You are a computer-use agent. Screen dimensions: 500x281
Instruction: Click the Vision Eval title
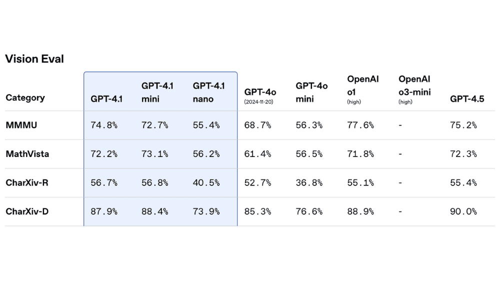(34, 59)
